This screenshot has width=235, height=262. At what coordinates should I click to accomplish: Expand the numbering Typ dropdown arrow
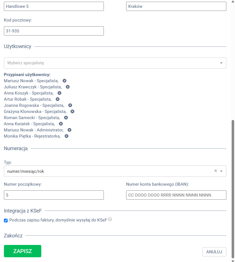click(x=221, y=171)
